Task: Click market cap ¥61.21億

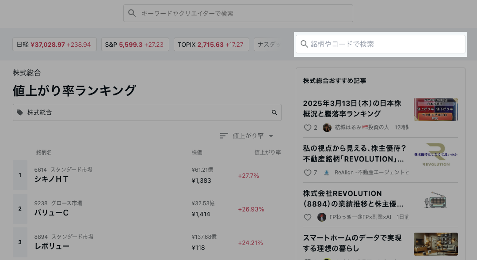Action: 202,170
